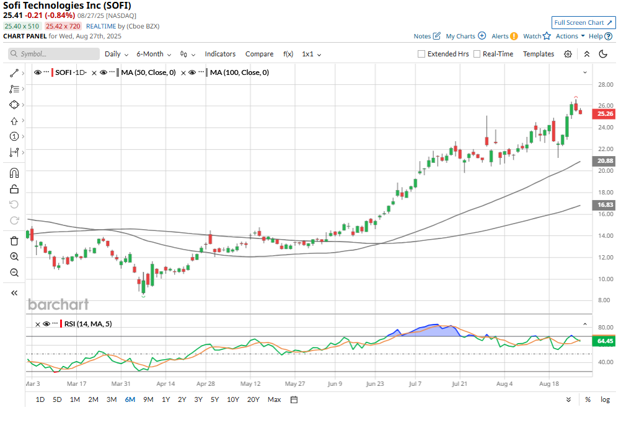
Task: Hide the SOFI 1D price series
Action: tap(38, 72)
